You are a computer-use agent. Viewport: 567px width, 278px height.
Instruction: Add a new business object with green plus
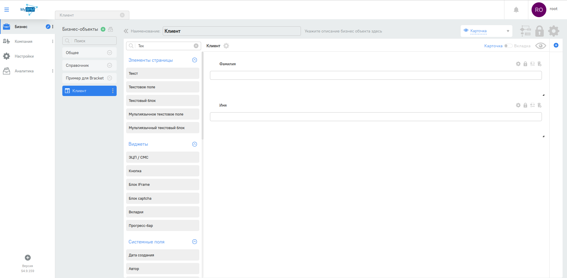click(x=103, y=29)
